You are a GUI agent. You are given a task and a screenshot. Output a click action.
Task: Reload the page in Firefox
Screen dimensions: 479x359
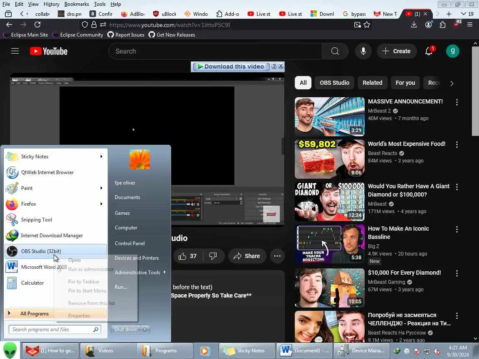click(x=37, y=25)
